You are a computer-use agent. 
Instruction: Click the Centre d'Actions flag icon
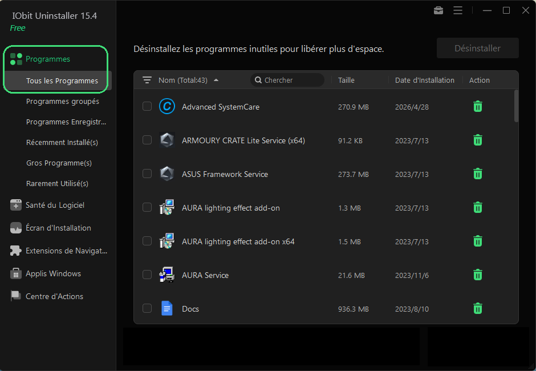pyautogui.click(x=16, y=296)
